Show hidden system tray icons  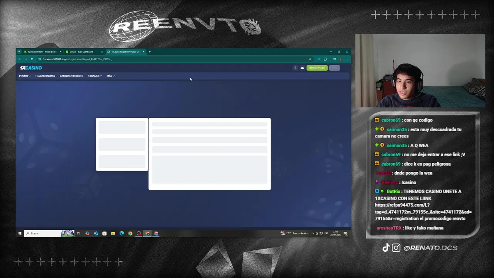(x=313, y=233)
